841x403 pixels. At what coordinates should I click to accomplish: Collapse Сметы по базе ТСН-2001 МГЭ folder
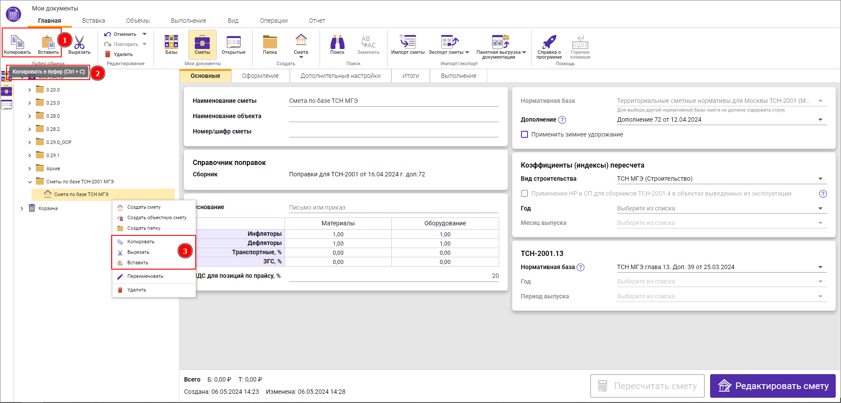tap(29, 182)
